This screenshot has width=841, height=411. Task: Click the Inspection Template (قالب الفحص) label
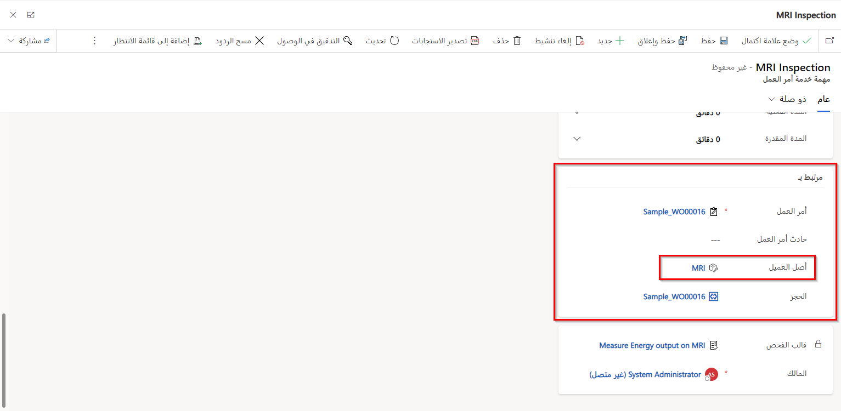coord(787,345)
